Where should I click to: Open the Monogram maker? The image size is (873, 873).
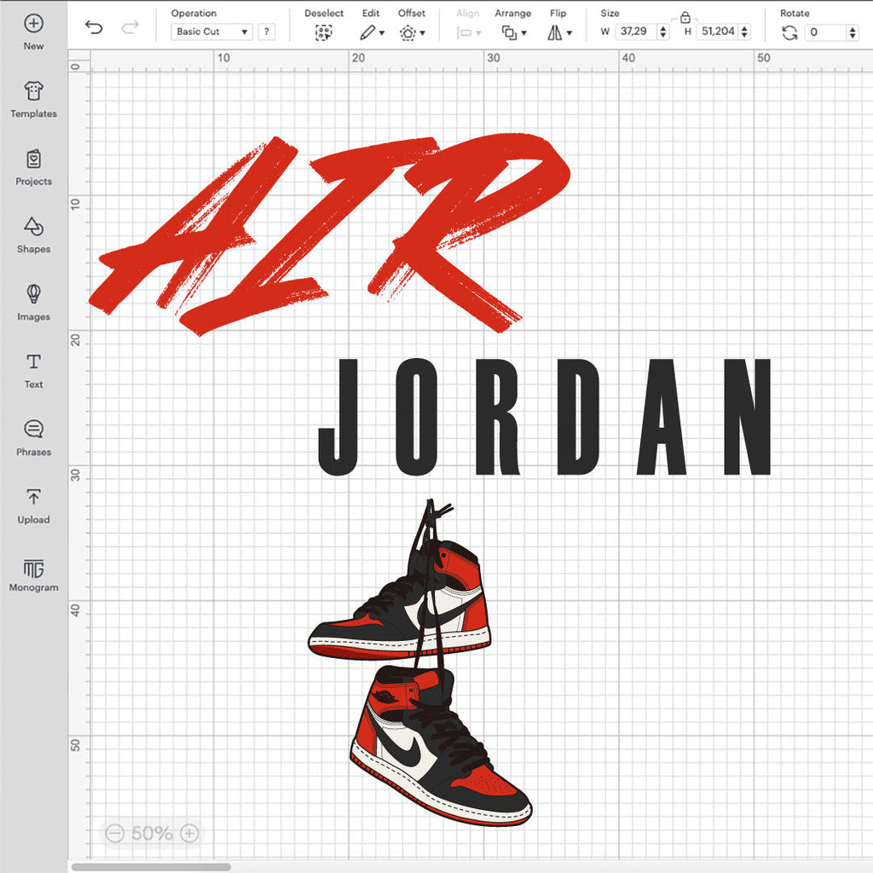(x=33, y=574)
